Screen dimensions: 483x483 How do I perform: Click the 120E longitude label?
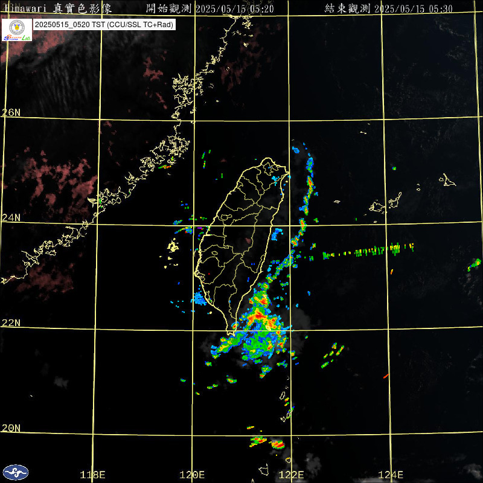click(x=192, y=475)
